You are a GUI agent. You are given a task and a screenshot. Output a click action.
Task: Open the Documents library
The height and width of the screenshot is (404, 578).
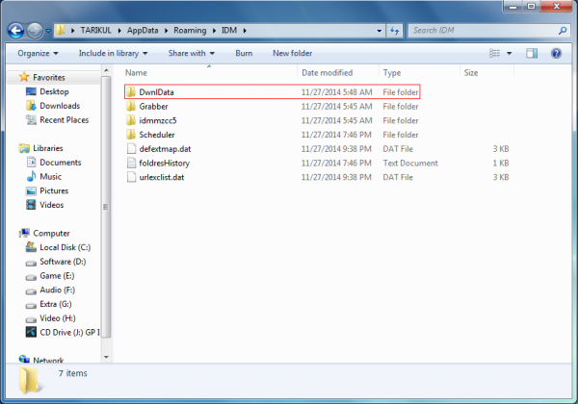click(x=61, y=163)
